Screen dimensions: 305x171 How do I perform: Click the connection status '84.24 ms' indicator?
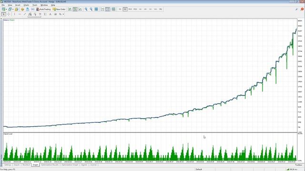pos(292,169)
